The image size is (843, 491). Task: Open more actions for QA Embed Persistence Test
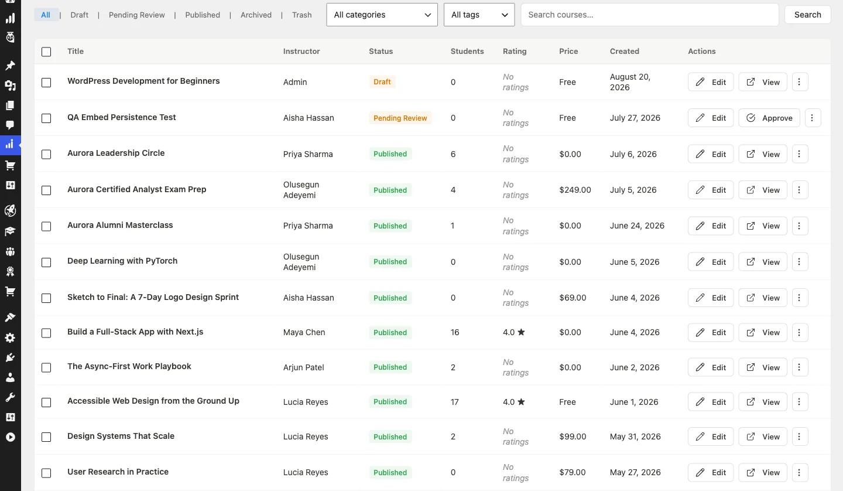point(813,118)
